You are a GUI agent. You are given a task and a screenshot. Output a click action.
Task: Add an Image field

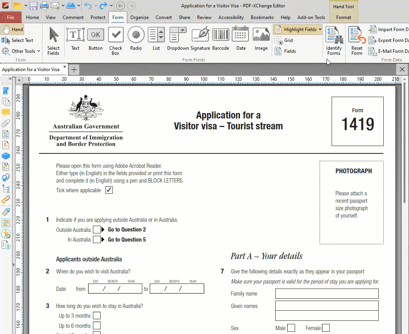(261, 39)
